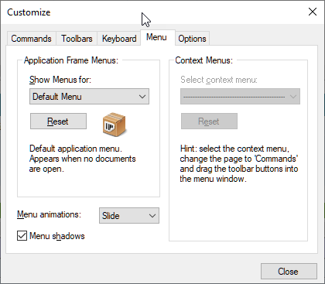Click the Customize title bar text

[29, 12]
